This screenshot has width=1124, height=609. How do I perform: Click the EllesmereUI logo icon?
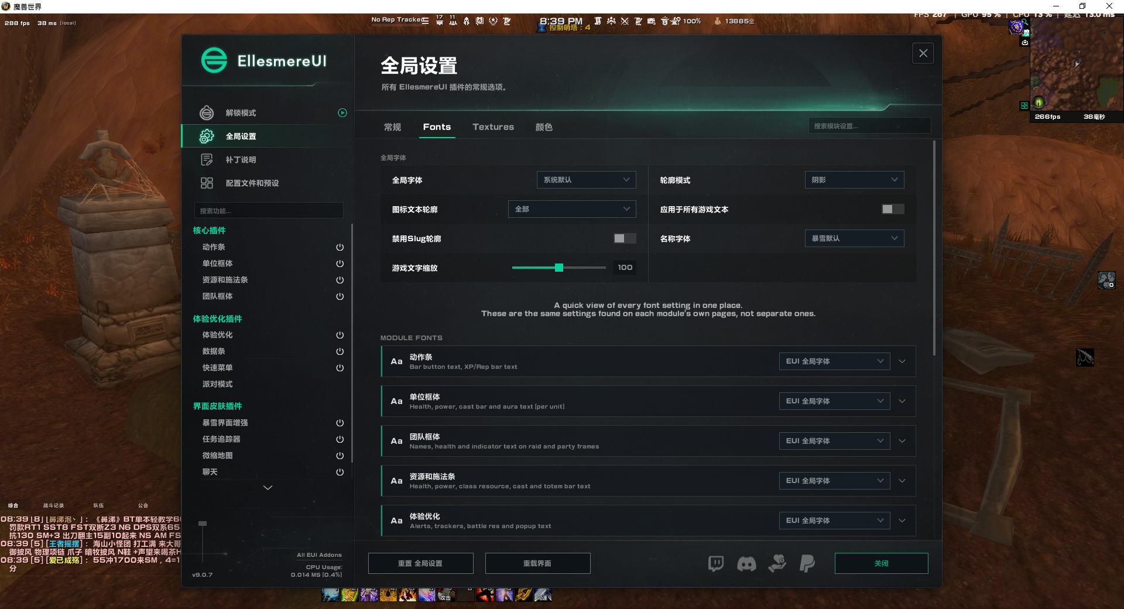pyautogui.click(x=214, y=60)
